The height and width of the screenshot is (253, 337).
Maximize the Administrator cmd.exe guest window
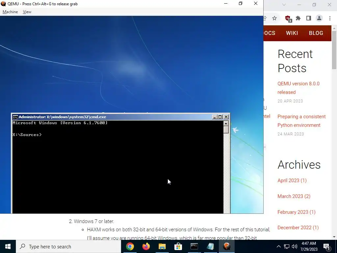tap(220, 117)
